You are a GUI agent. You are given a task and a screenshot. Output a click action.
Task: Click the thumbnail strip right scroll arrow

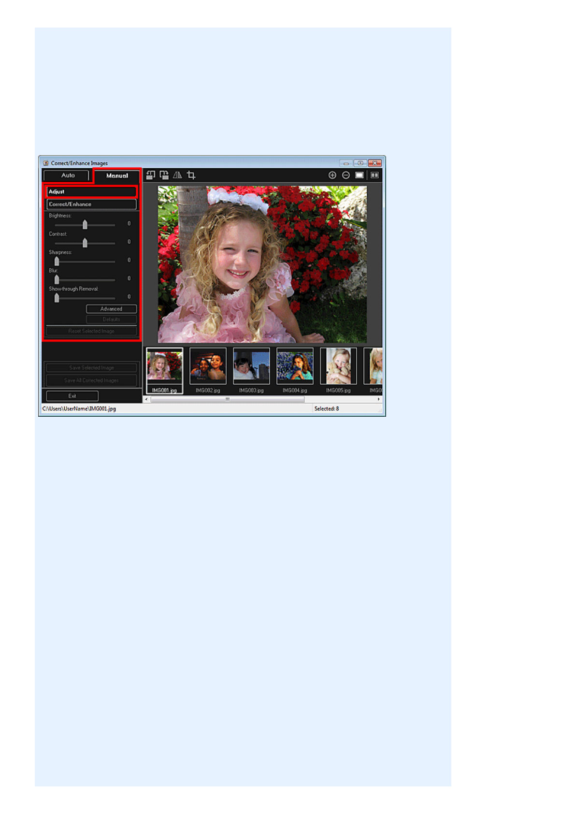[x=378, y=399]
